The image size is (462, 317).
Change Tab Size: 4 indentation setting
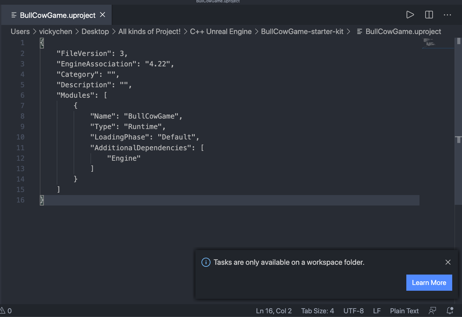pos(317,311)
